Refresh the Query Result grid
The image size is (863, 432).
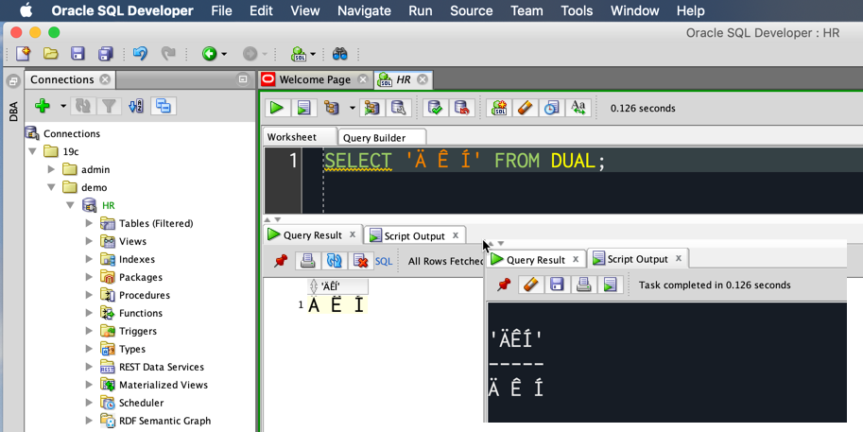(x=334, y=260)
